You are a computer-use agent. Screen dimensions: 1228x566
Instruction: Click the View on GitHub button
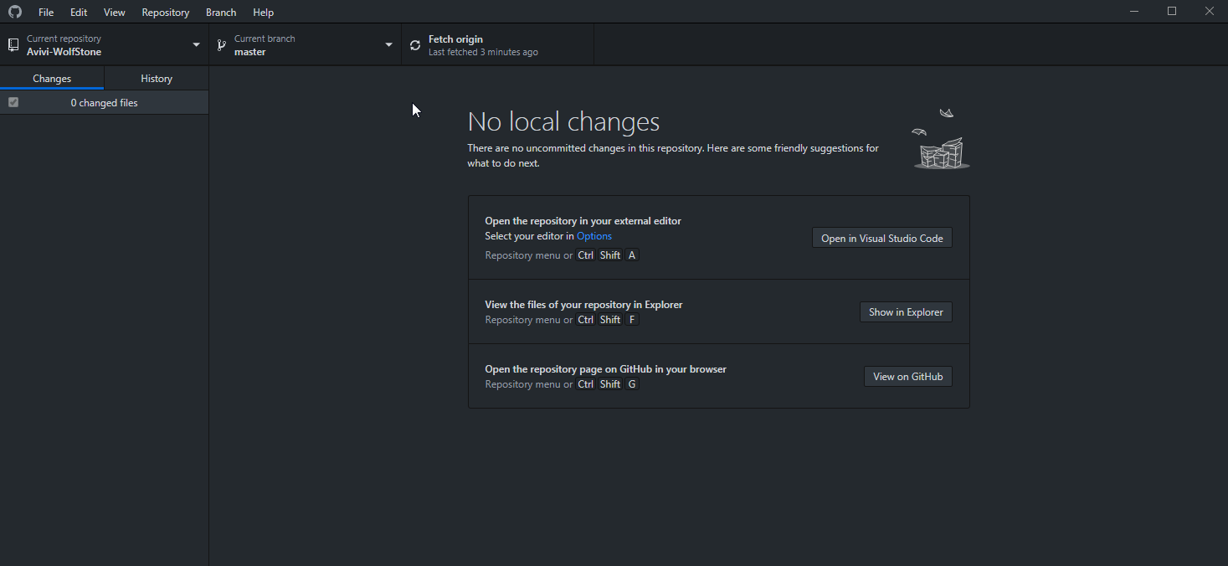click(x=908, y=376)
